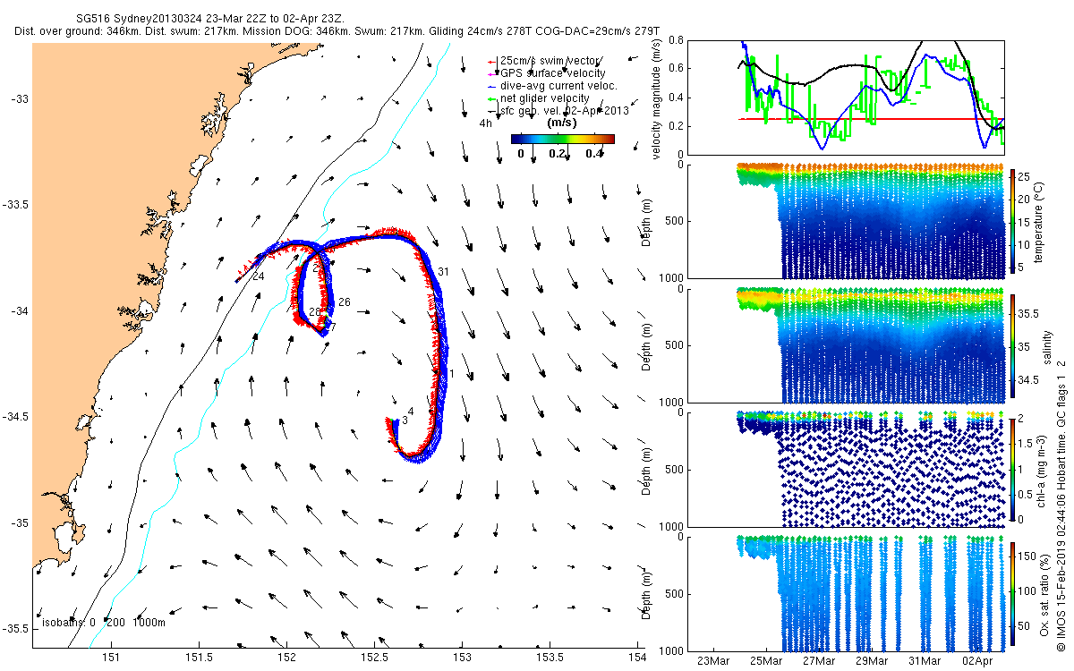Viewport: 1074px width, 671px height.
Task: Click the 153.5 longitude tick label
Action: point(550,658)
